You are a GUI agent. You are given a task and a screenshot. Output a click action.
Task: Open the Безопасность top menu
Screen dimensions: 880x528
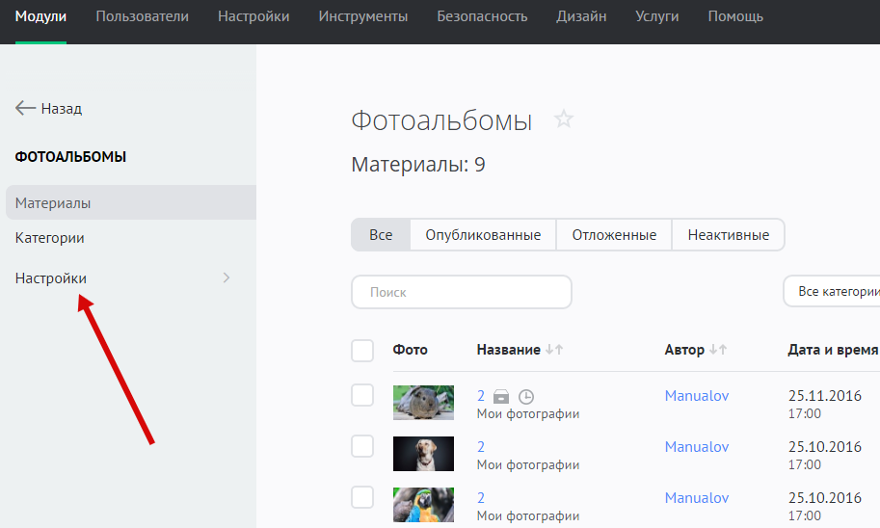click(482, 16)
